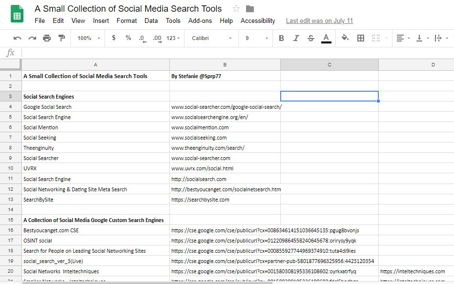
Task: Expand text wrapping dropdown arrow
Action: coord(447,38)
